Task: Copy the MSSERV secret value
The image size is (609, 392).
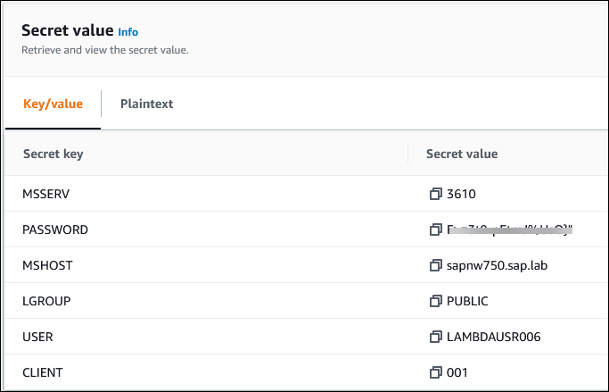Action: click(435, 194)
